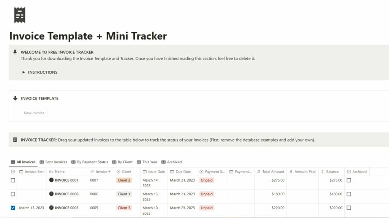Uncheck the Invoice Sent box for INVOICE 0005
The height and width of the screenshot is (218, 389).
(x=13, y=208)
